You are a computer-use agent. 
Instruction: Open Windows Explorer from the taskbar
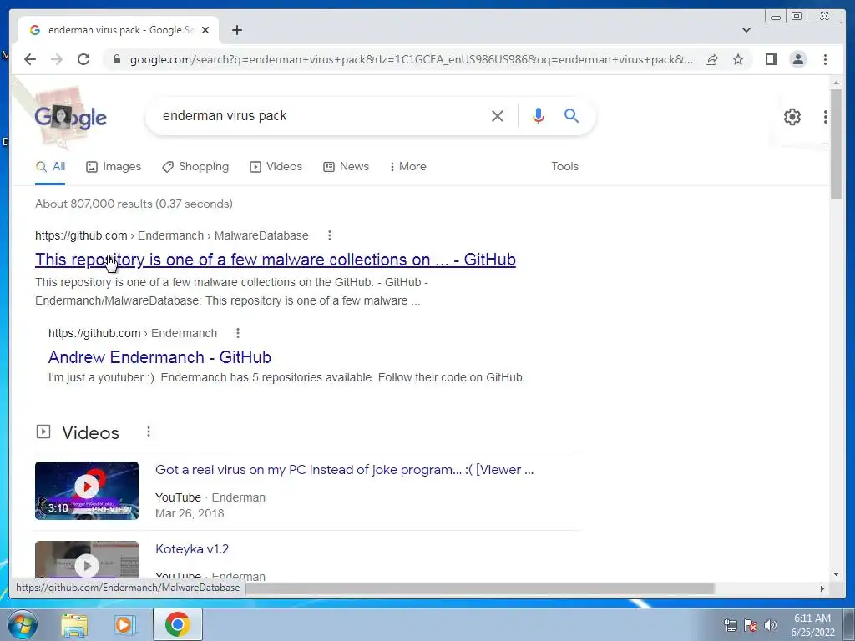click(x=74, y=625)
